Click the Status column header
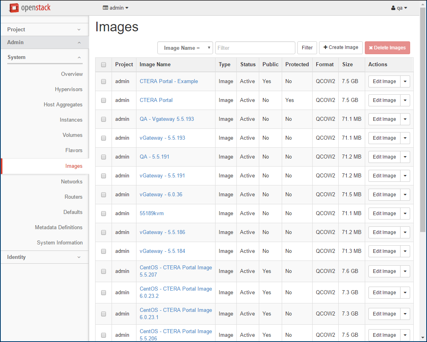The image size is (427, 342). pyautogui.click(x=248, y=65)
